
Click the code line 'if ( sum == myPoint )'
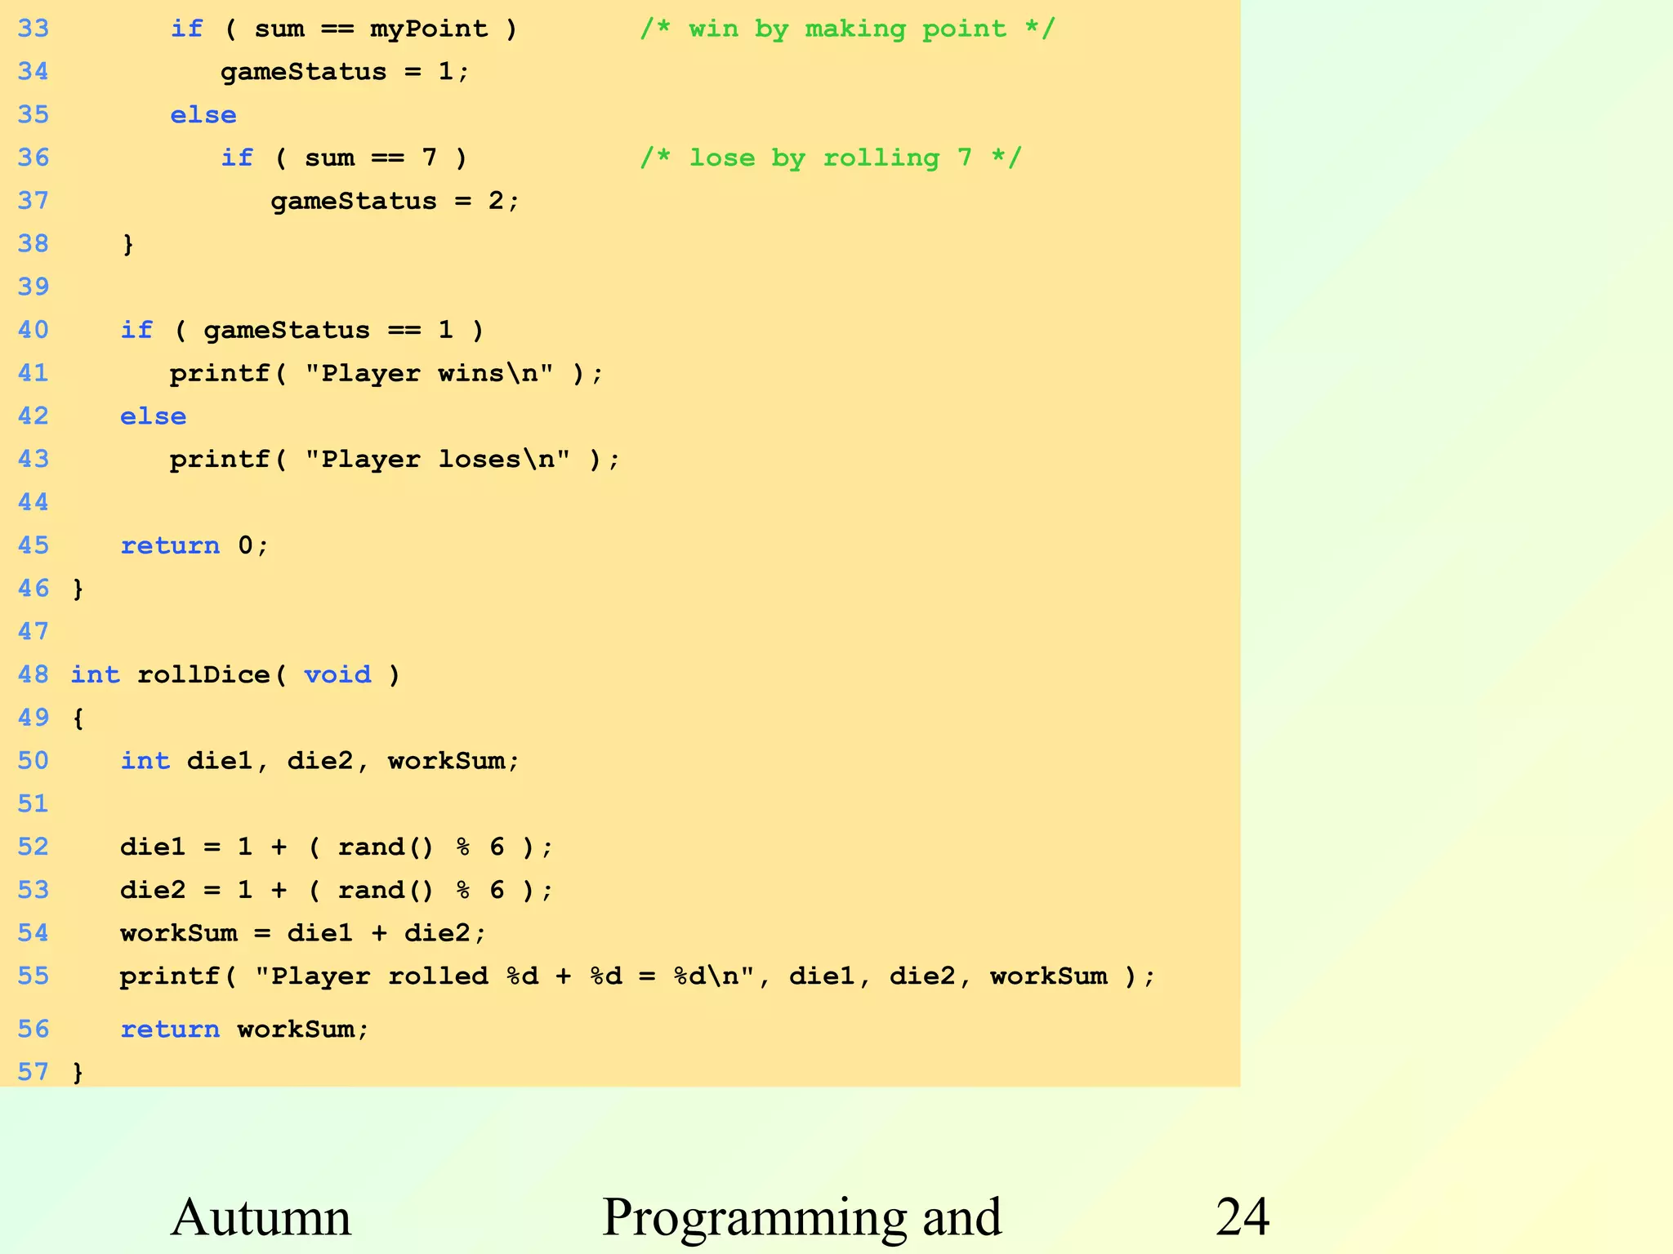point(344,29)
